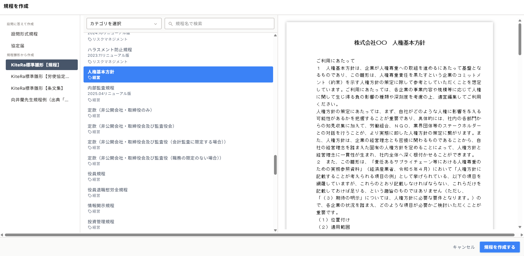
Task: Click the list scroll-up arrow
Action: point(275,35)
